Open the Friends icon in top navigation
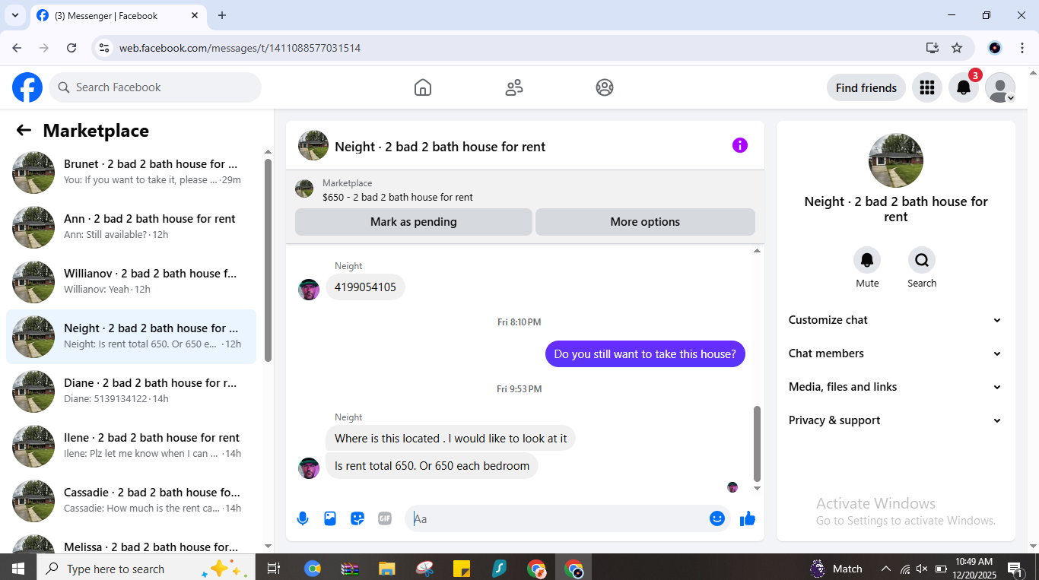This screenshot has height=580, width=1039. click(514, 87)
